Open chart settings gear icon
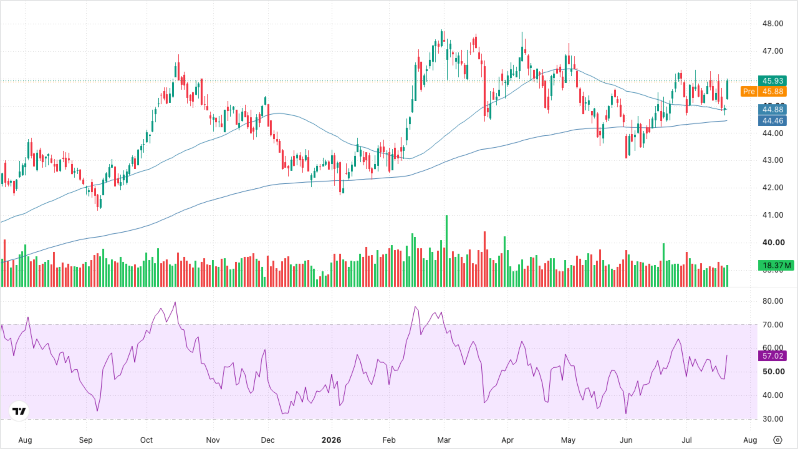This screenshot has width=798, height=449. (x=778, y=440)
